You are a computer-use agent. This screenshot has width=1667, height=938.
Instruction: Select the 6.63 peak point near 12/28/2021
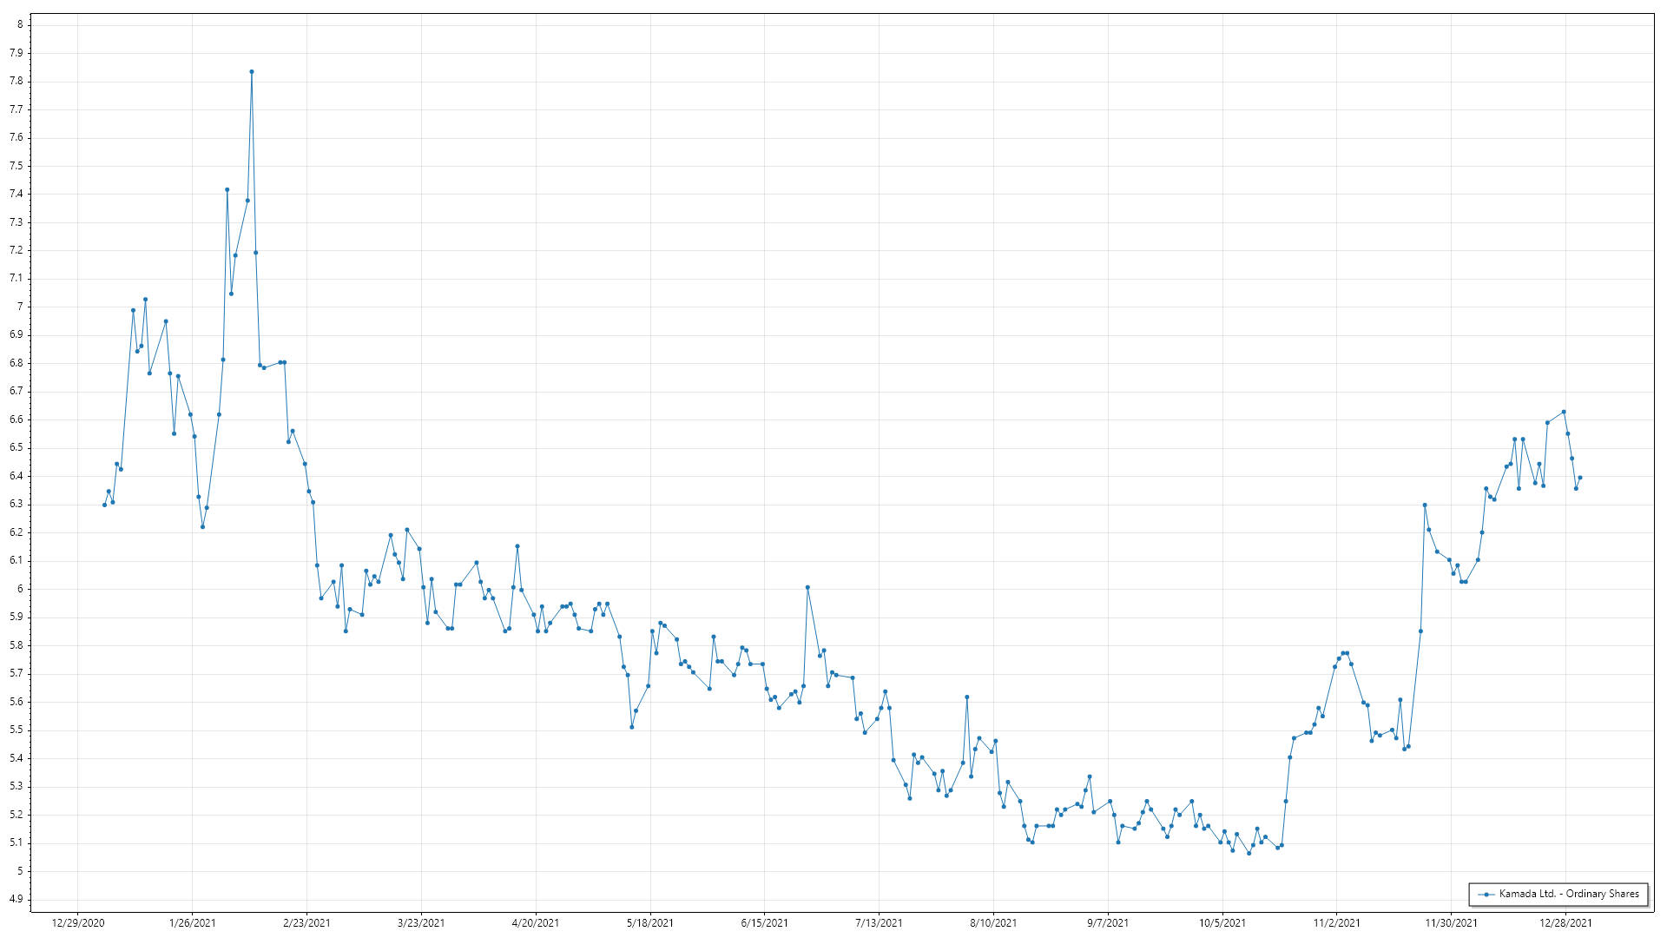1564,412
